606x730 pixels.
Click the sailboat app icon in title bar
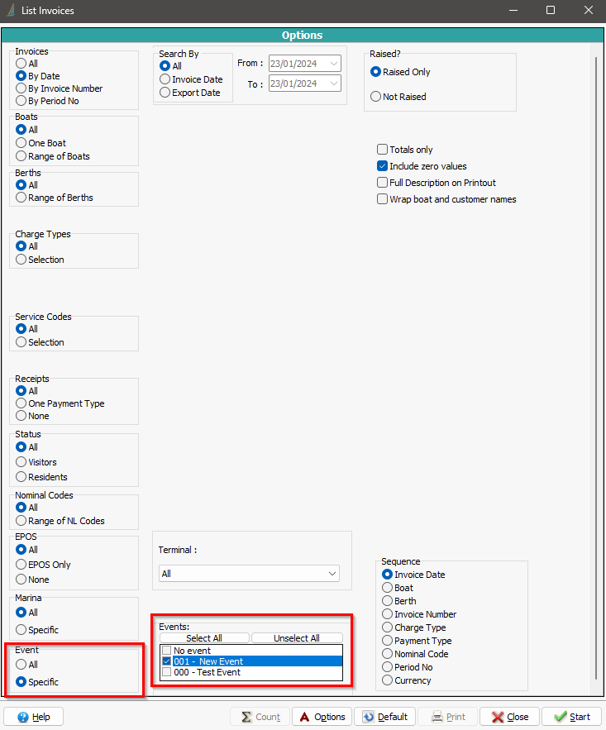tap(12, 11)
